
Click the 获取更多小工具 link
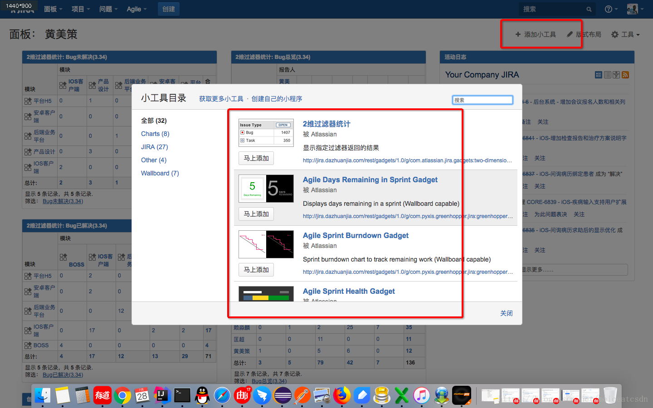click(221, 99)
